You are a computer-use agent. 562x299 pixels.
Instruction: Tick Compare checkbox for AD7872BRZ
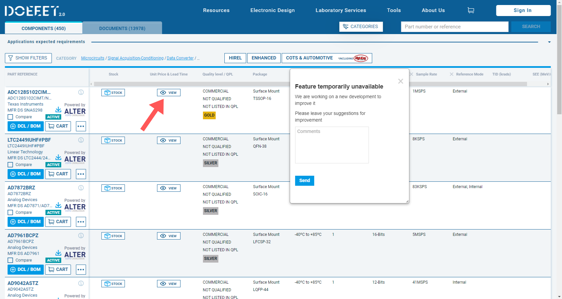[10, 212]
